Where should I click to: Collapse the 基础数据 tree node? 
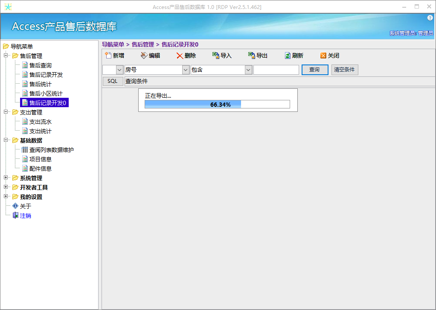pyautogui.click(x=6, y=140)
